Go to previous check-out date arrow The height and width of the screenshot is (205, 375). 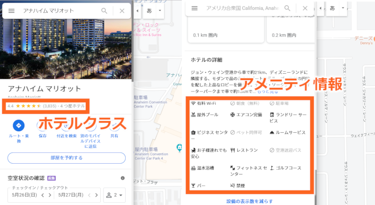[89, 195]
